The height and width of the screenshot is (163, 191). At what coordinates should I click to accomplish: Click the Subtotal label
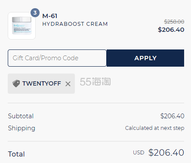(21, 116)
